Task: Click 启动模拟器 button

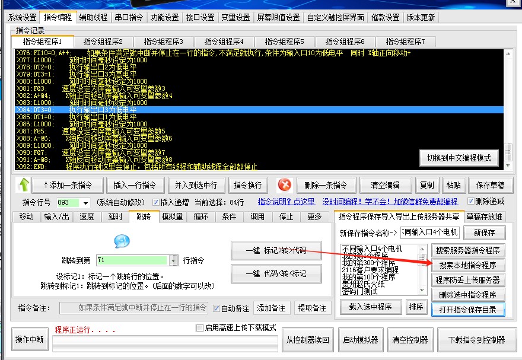Action: coord(360,340)
